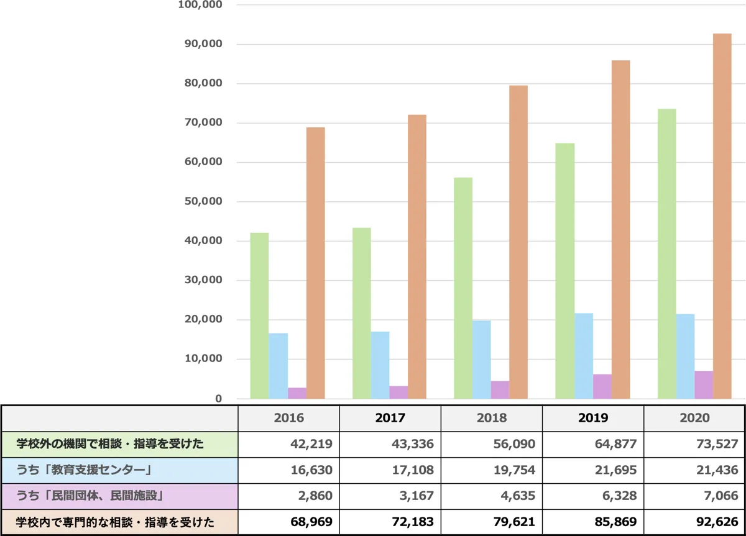Image resolution: width=746 pixels, height=536 pixels.
Task: Click the 2019 green bar in chart
Action: [565, 271]
